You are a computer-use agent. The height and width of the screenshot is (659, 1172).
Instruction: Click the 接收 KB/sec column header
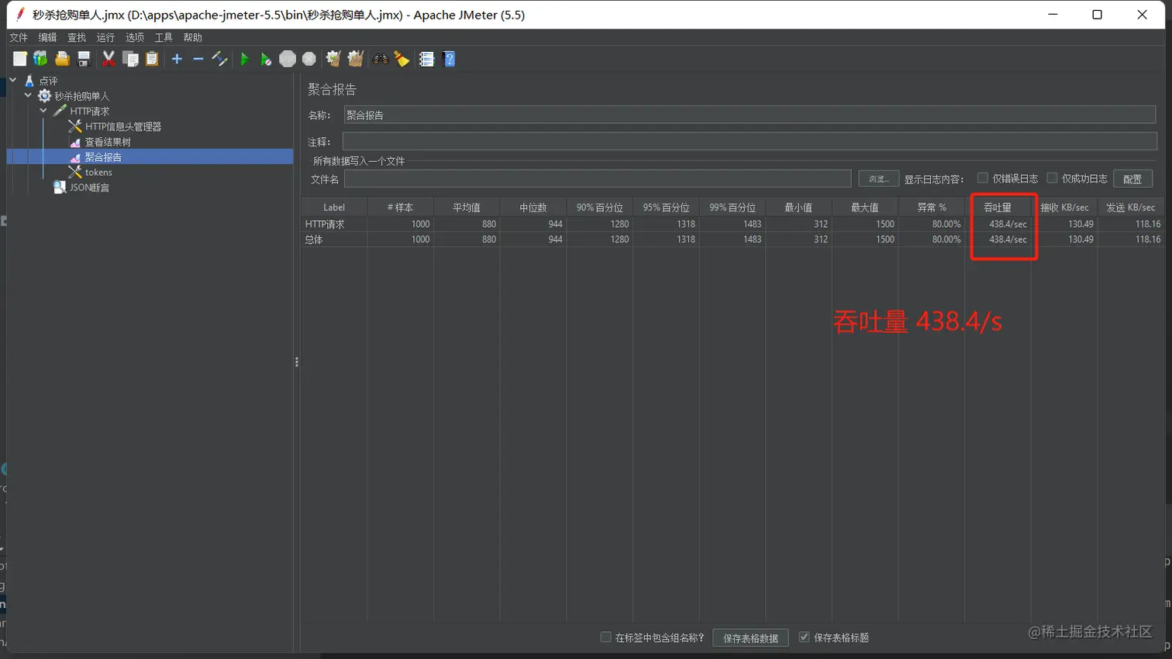[1064, 208]
